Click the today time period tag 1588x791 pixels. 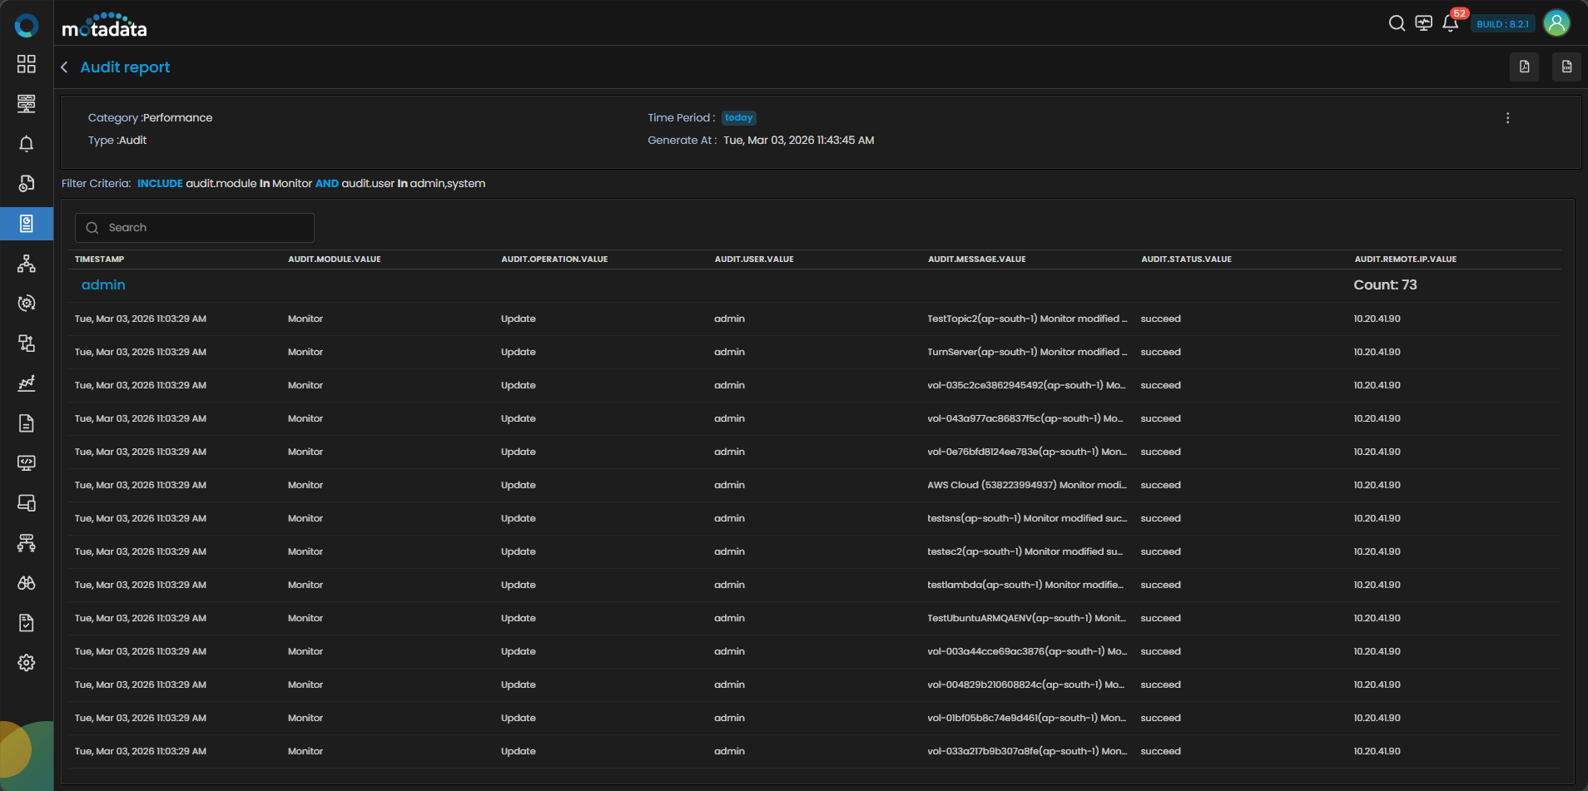click(738, 118)
